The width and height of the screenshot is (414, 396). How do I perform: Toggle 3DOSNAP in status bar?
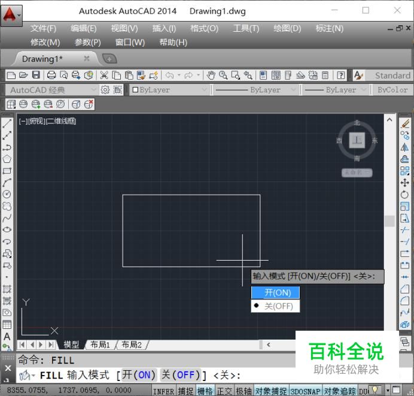306,391
